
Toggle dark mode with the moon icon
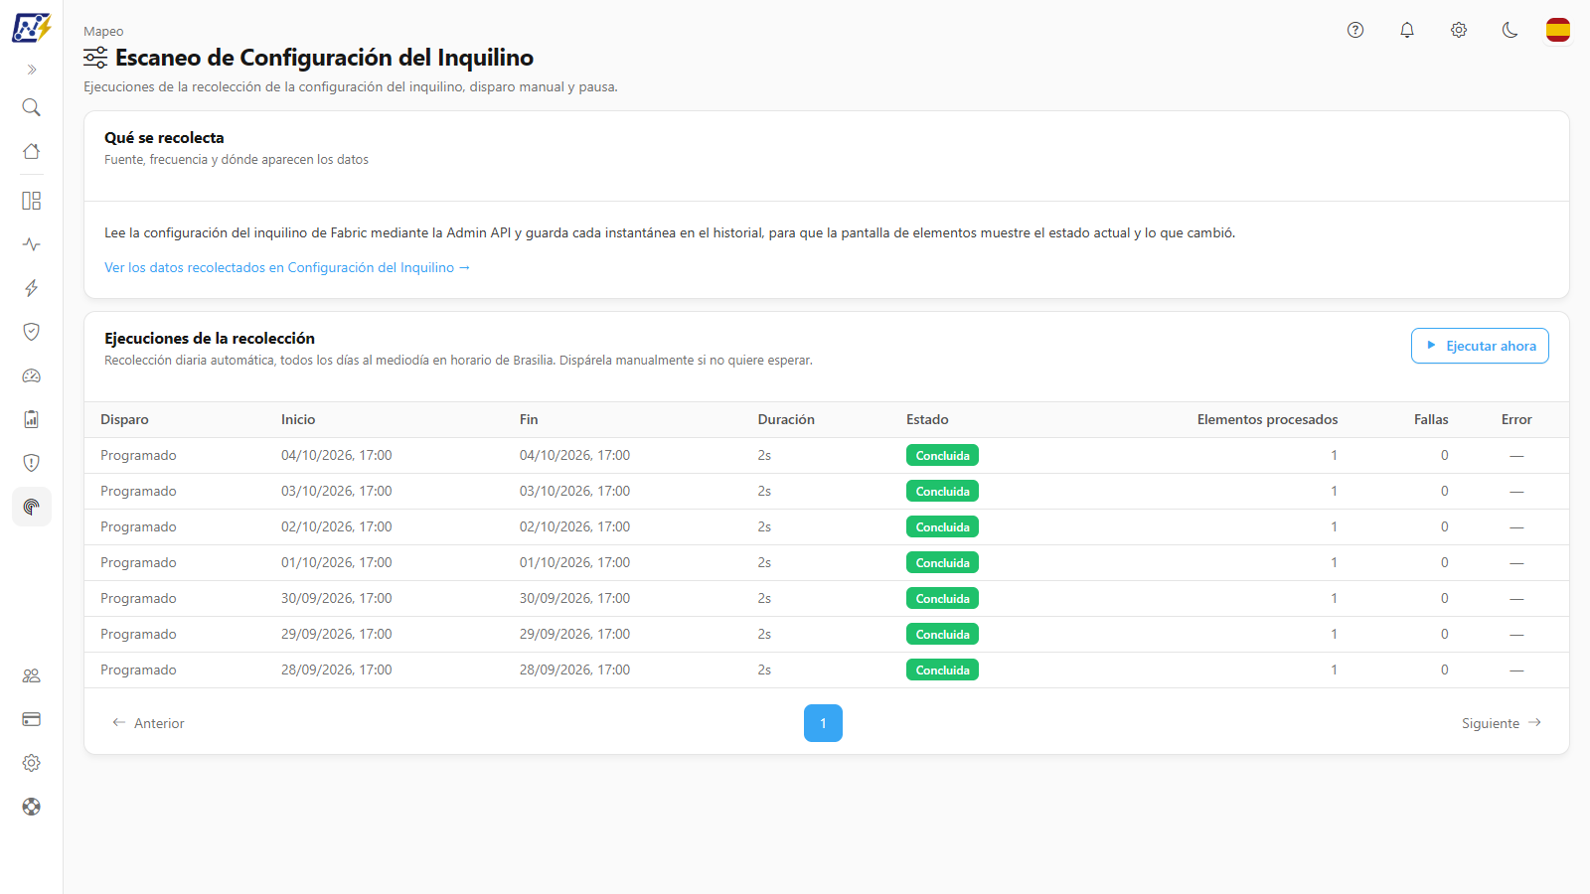pyautogui.click(x=1510, y=30)
